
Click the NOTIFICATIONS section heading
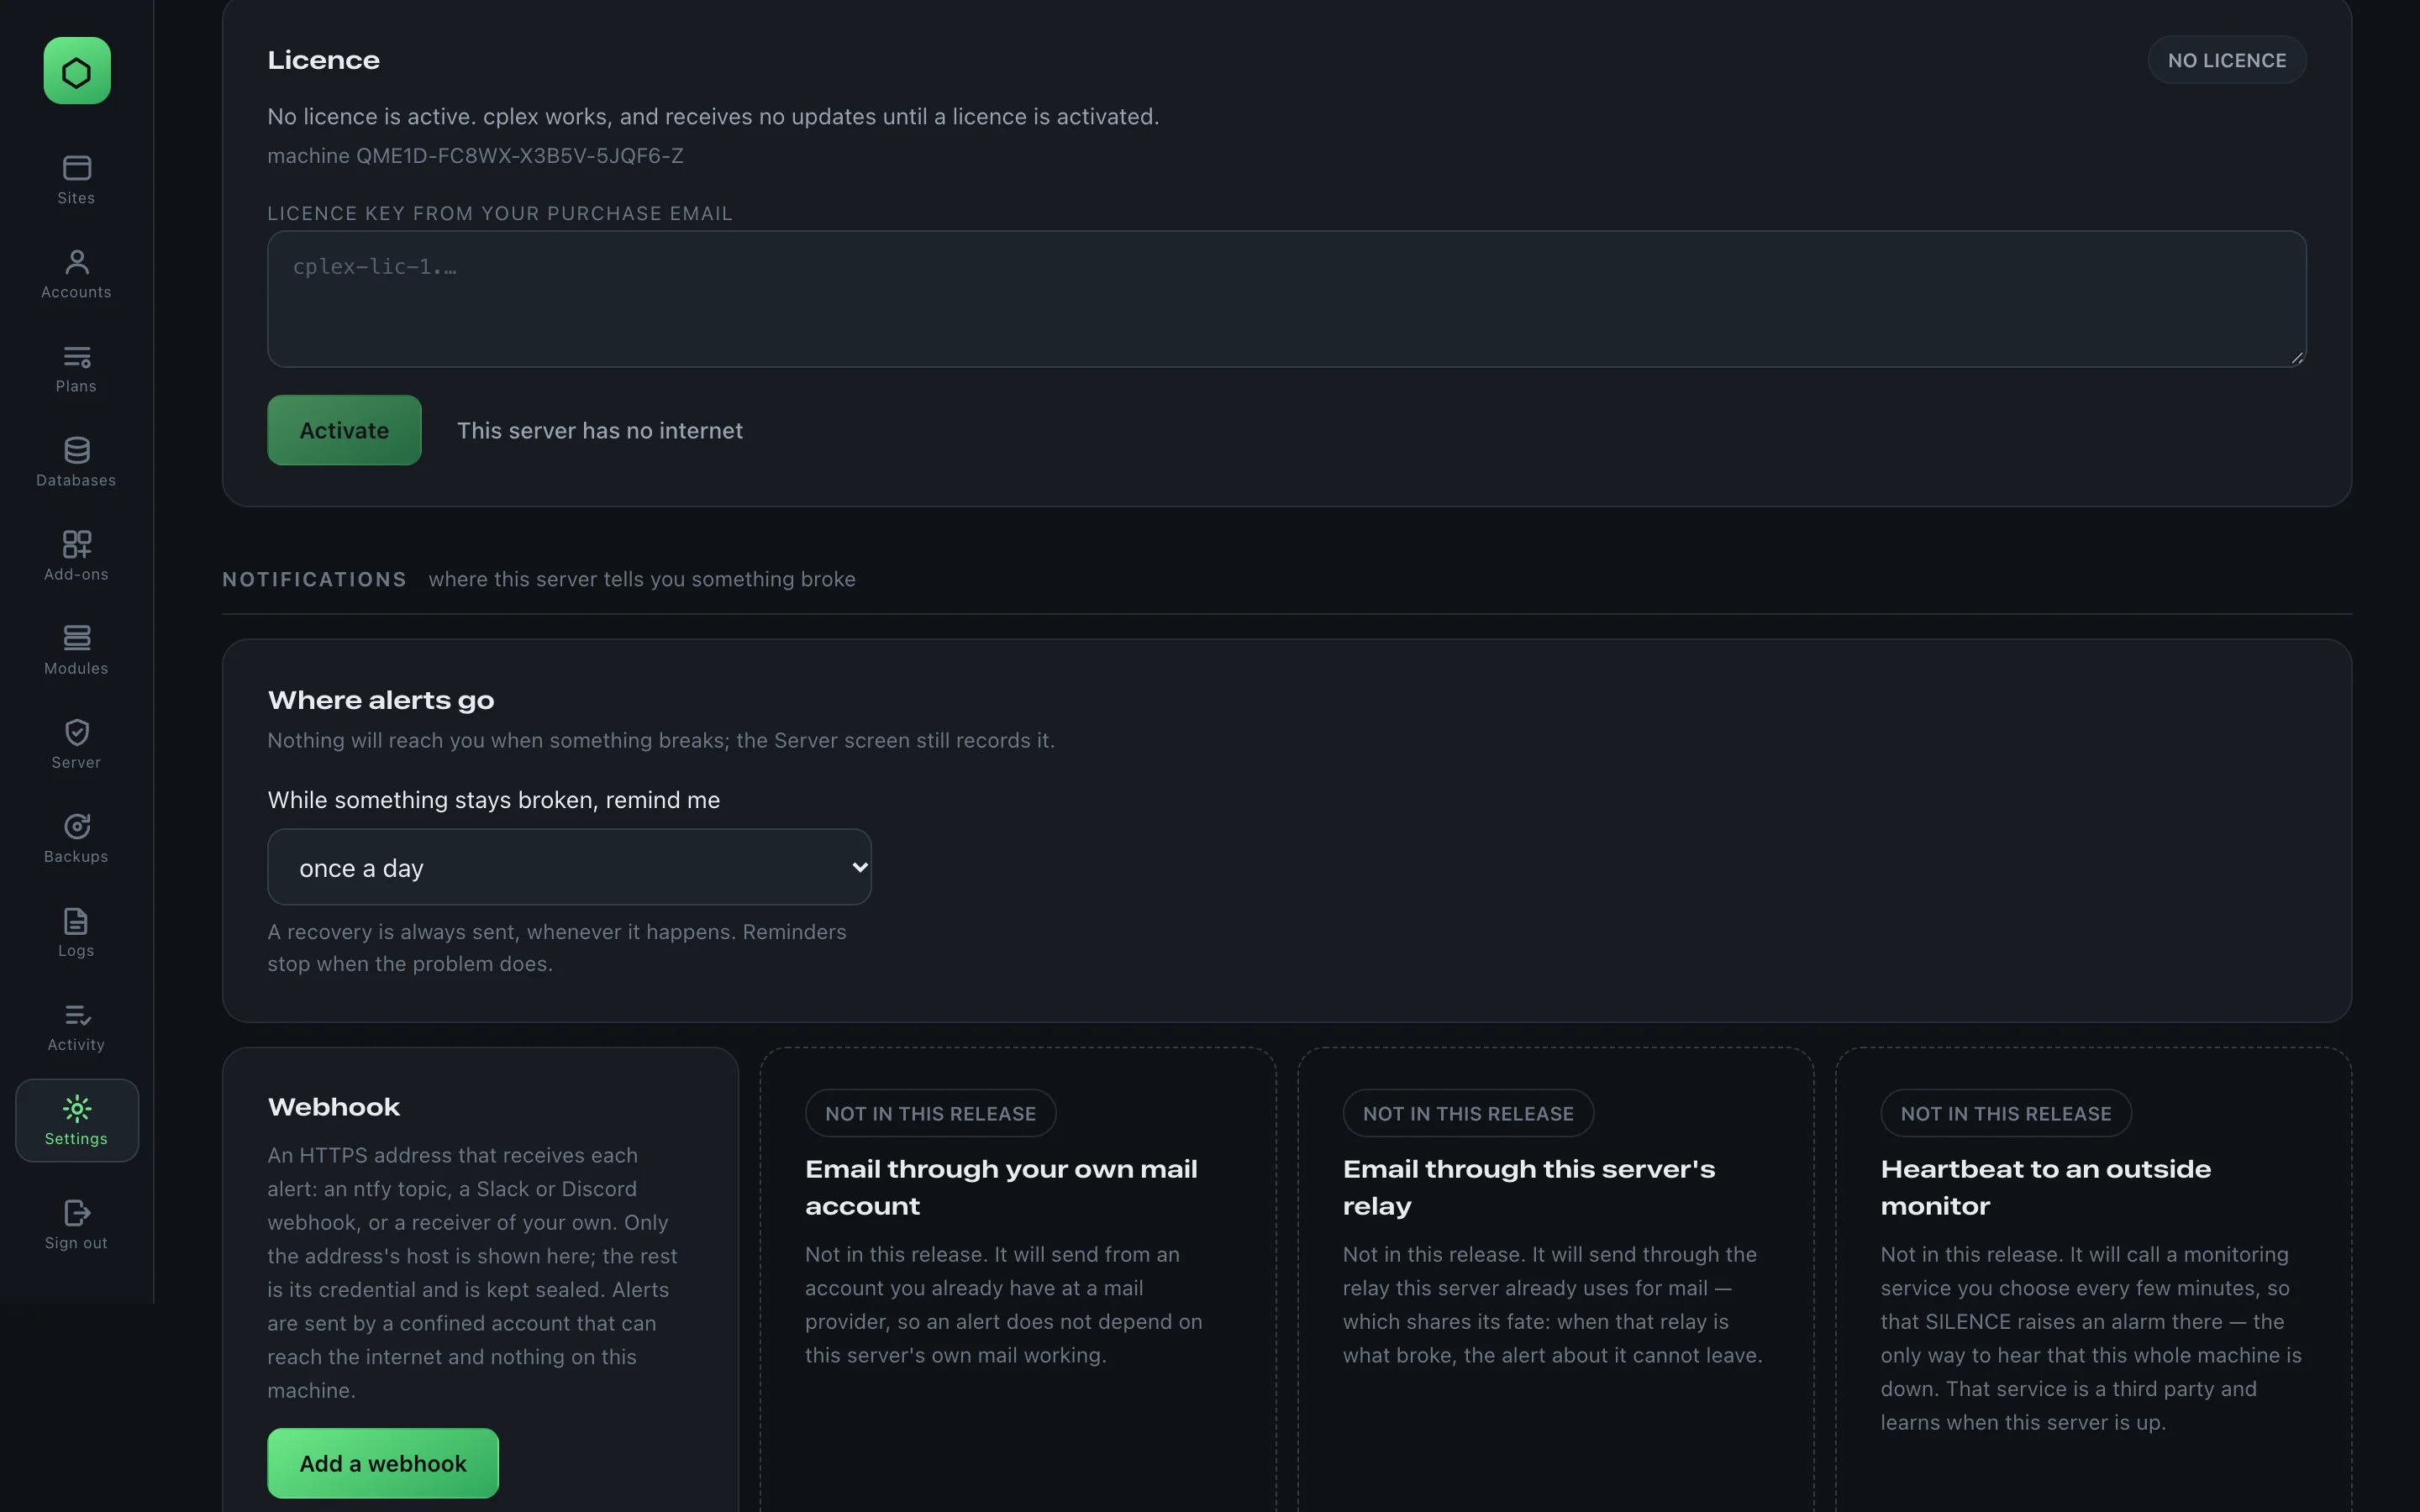[314, 580]
